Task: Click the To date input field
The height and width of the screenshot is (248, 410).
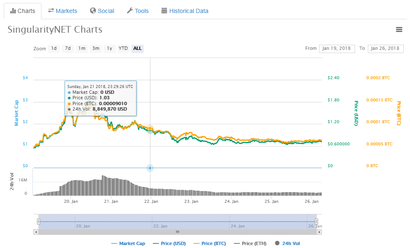Action: click(385, 49)
